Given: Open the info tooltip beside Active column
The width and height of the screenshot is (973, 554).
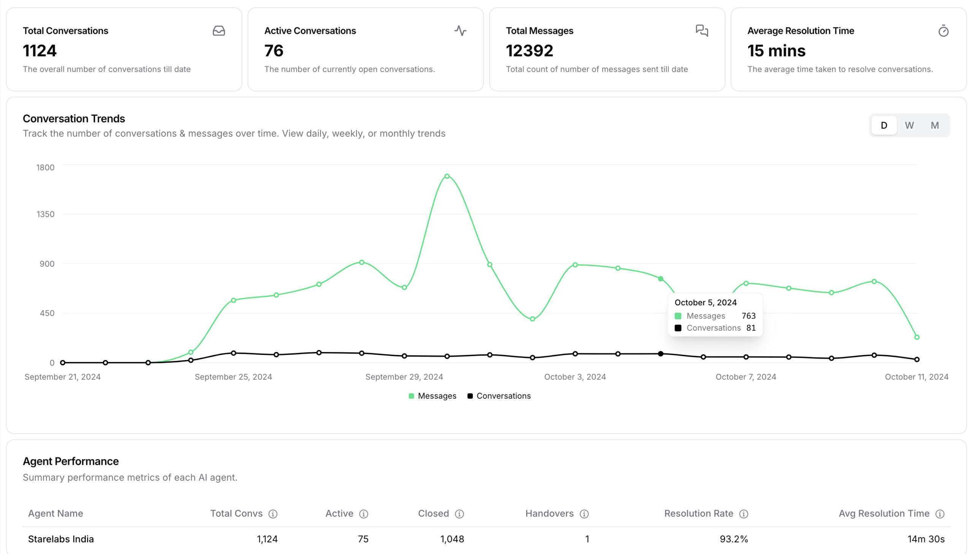Looking at the screenshot, I should click(364, 513).
